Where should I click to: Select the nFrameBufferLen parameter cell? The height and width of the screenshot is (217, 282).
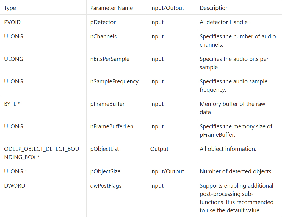112,126
